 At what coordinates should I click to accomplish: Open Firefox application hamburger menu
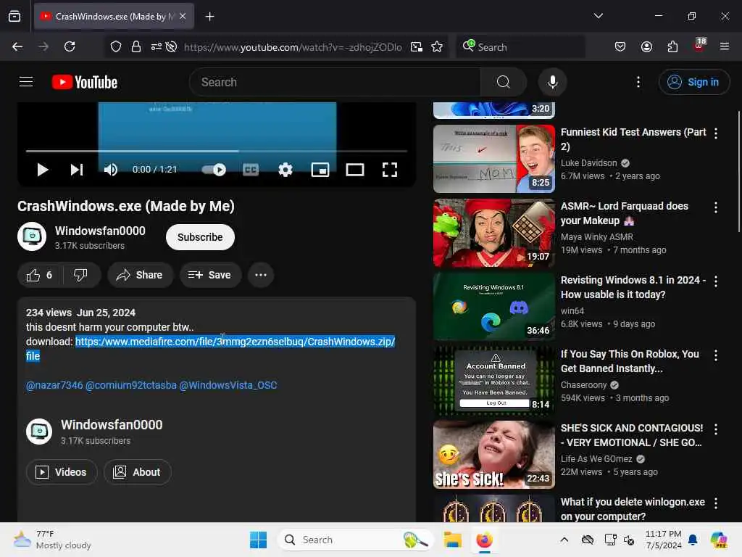click(725, 46)
